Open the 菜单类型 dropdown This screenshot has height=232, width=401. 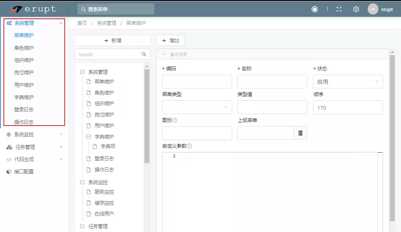pos(197,107)
